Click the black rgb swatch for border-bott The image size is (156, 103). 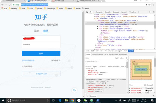tap(146, 91)
